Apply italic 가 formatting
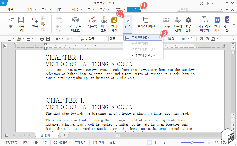 [208, 39]
